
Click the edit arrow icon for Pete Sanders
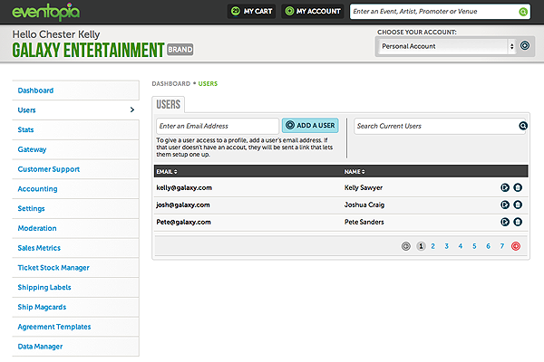(505, 222)
